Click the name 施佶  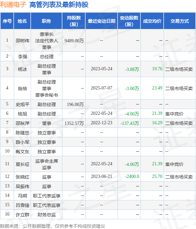coord(23,88)
